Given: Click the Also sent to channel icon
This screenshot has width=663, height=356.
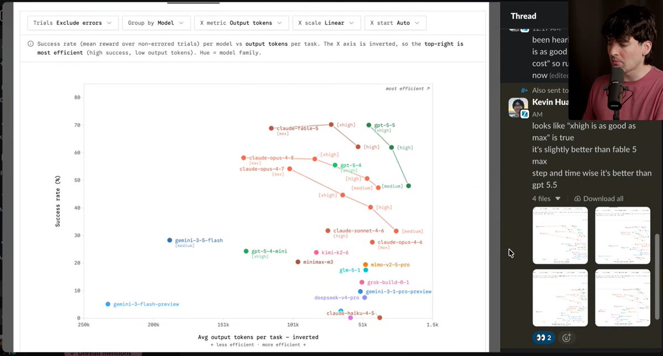Looking at the screenshot, I should [x=524, y=90].
